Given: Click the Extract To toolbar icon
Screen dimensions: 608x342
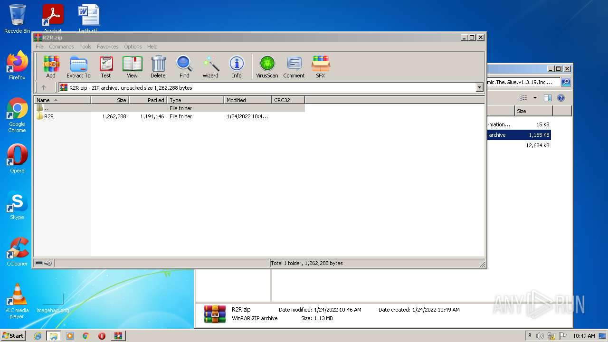Looking at the screenshot, I should point(78,66).
